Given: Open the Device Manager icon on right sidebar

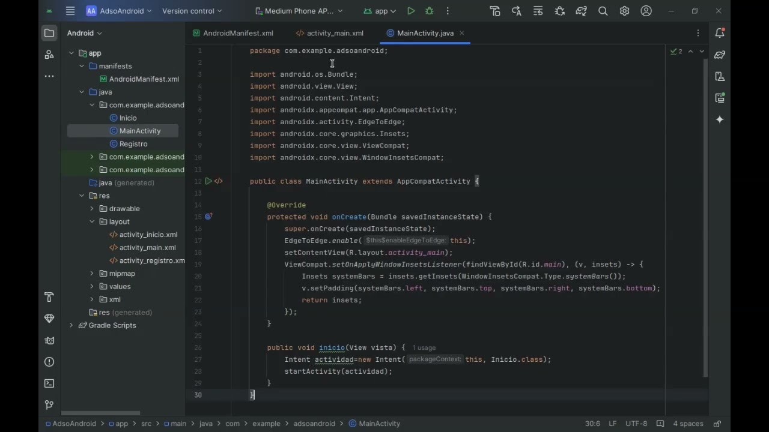Looking at the screenshot, I should (720, 76).
